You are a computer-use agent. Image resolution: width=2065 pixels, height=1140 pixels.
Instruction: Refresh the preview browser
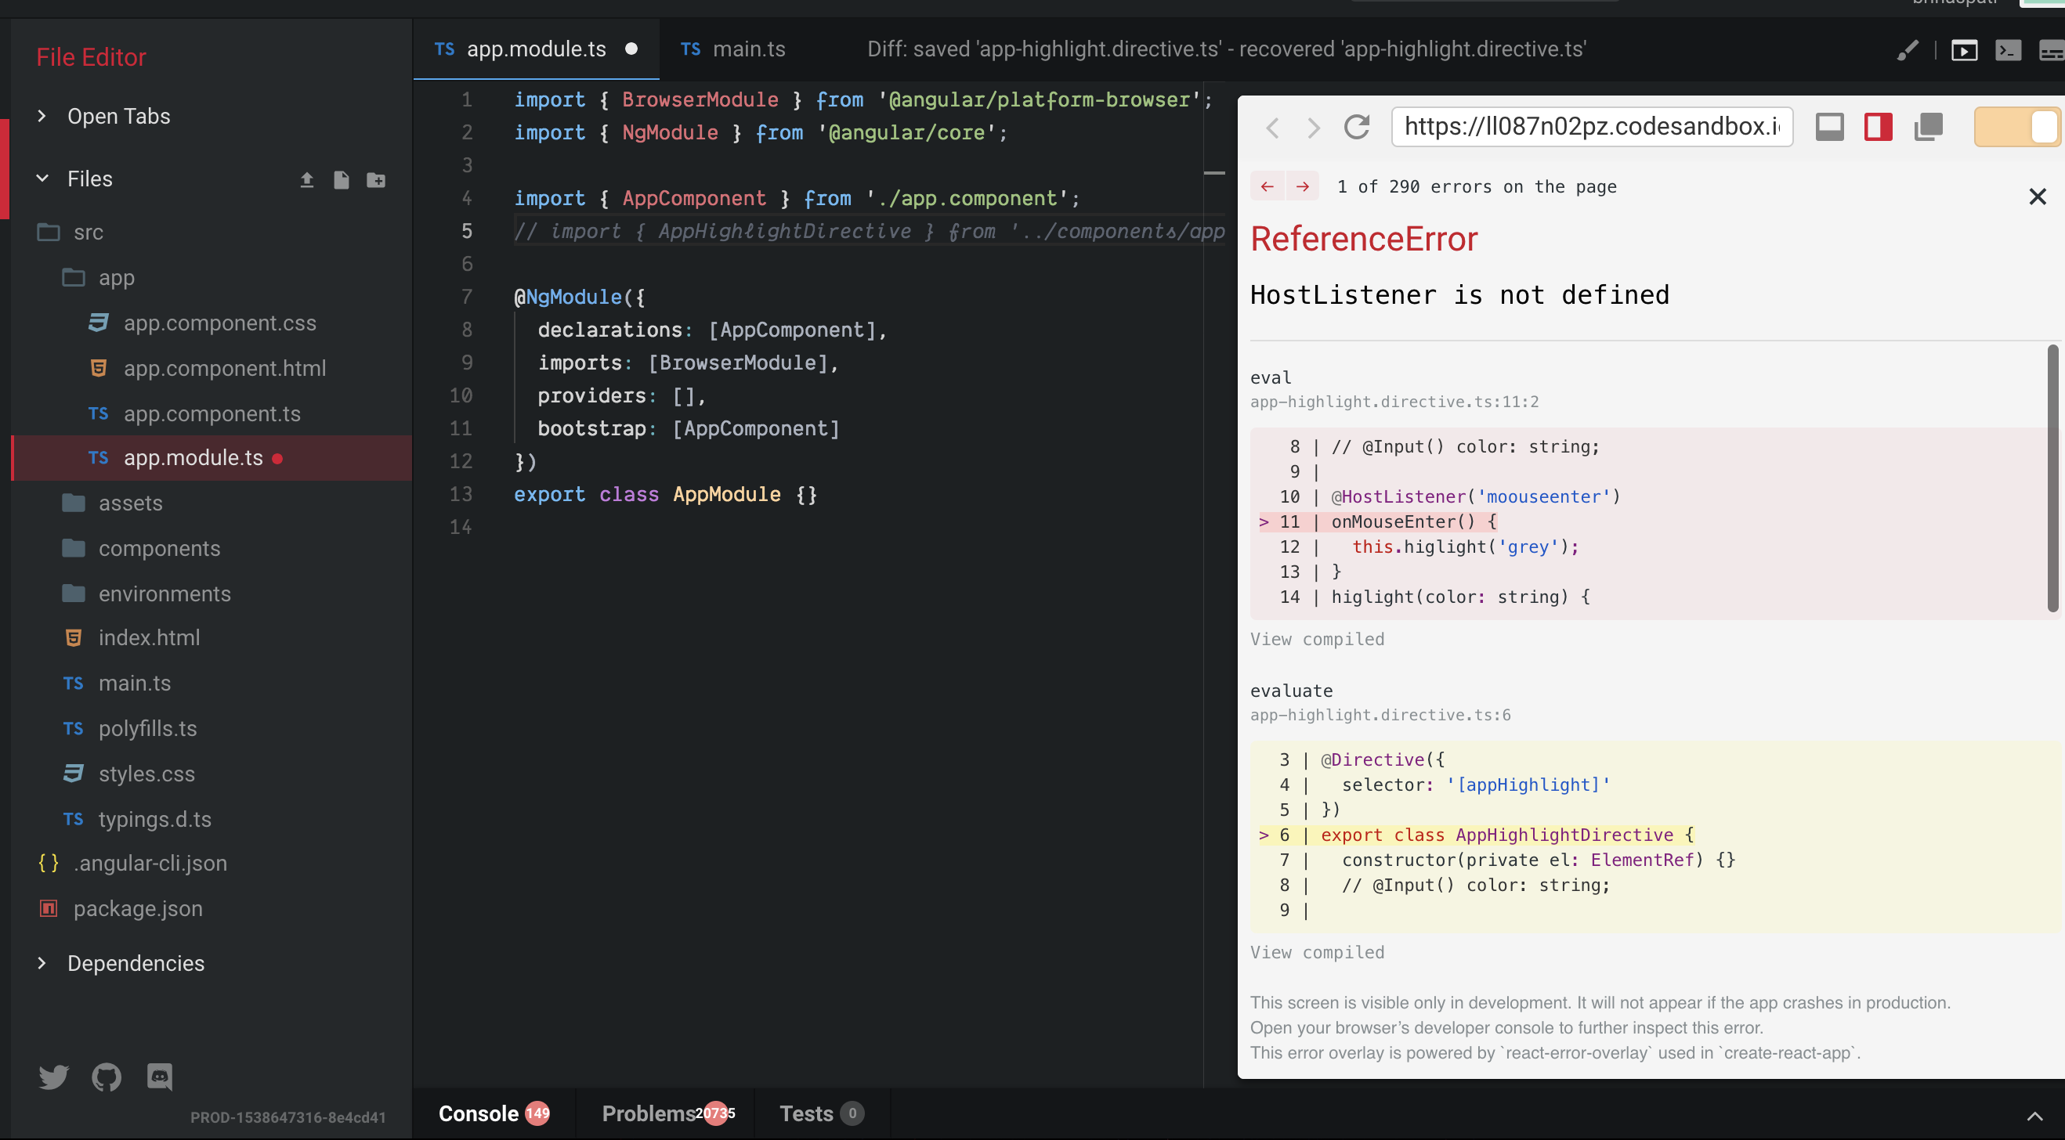tap(1357, 127)
